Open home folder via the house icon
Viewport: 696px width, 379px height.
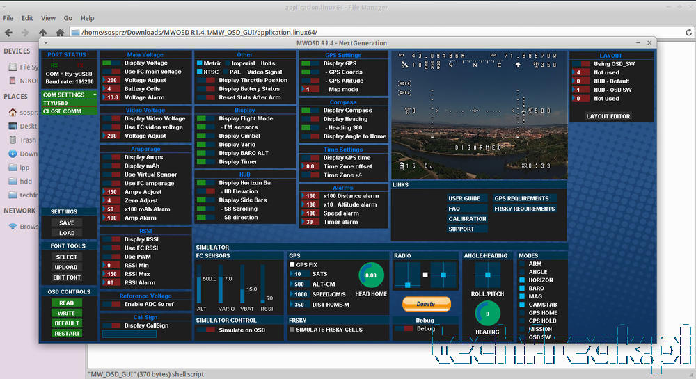pyautogui.click(x=60, y=33)
